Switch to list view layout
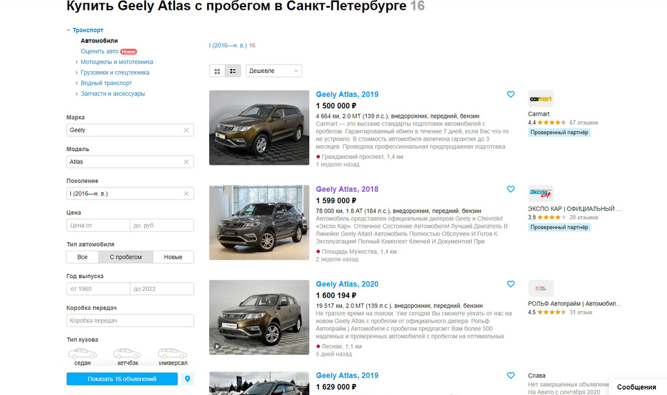 pyautogui.click(x=233, y=71)
